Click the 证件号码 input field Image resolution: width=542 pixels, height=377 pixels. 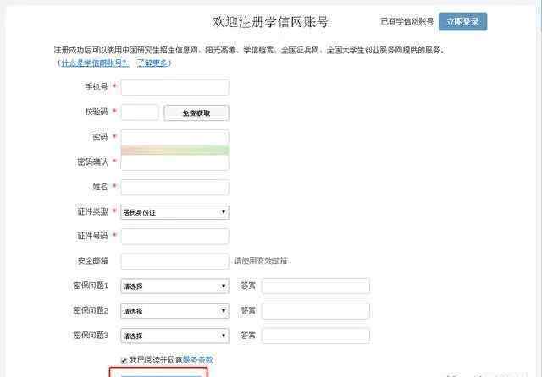(174, 237)
